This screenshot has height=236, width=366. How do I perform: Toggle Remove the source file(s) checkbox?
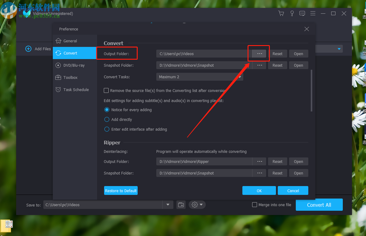pos(106,90)
